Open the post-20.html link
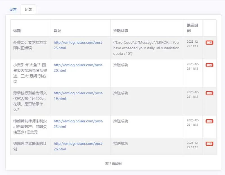 click(78, 68)
